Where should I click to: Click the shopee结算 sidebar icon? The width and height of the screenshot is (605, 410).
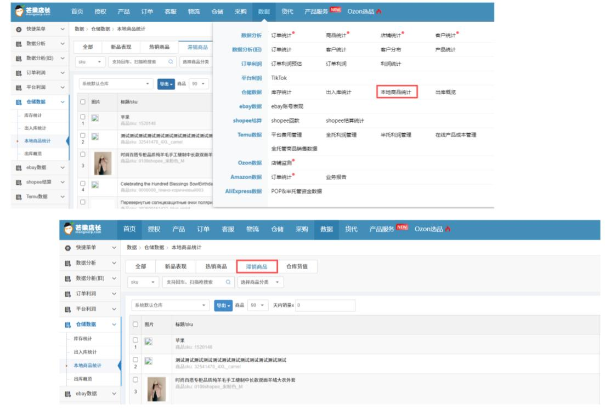(19, 183)
